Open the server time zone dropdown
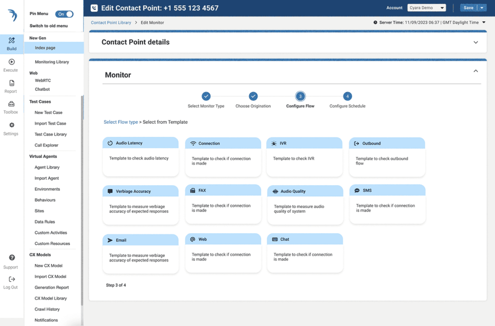The width and height of the screenshot is (495, 326). 484,22
